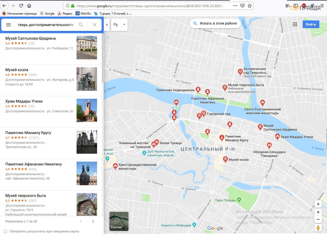Collapse the side panel with arrow
The width and height of the screenshot is (327, 234).
(107, 25)
